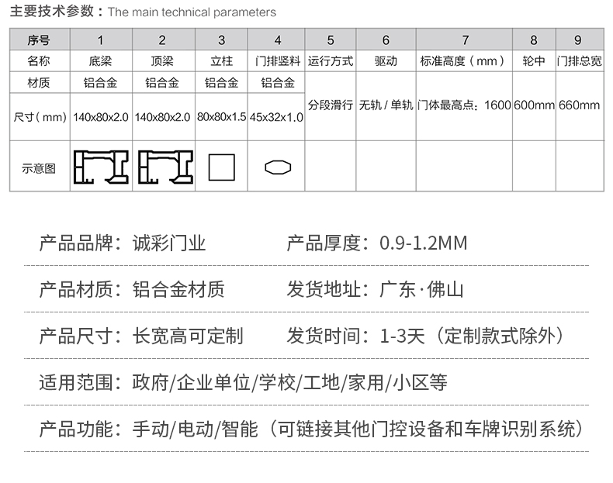Click the material text '铝合金材质'
613x483 pixels.
[178, 289]
